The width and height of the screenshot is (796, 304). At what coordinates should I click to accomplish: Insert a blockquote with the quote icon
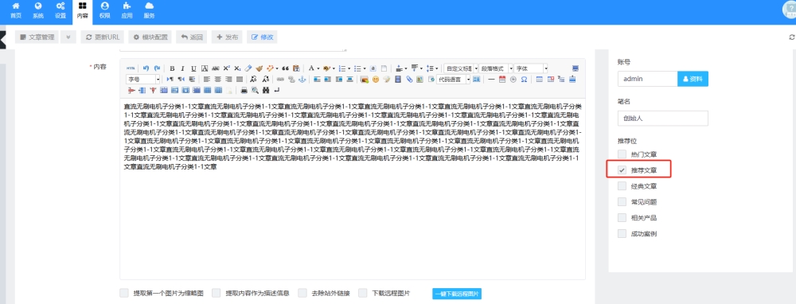pyautogui.click(x=285, y=68)
